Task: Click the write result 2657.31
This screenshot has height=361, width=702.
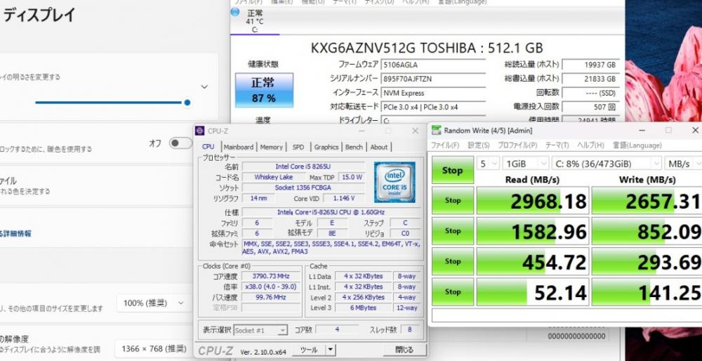Action: coord(647,201)
